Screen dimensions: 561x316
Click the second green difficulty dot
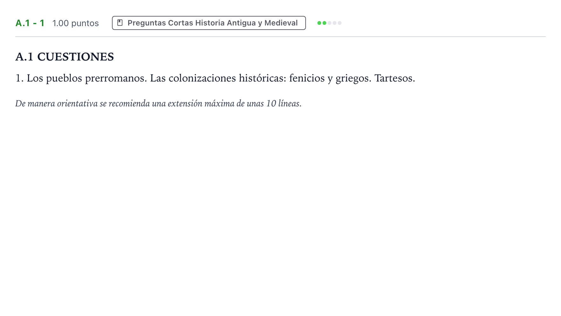[x=324, y=23]
